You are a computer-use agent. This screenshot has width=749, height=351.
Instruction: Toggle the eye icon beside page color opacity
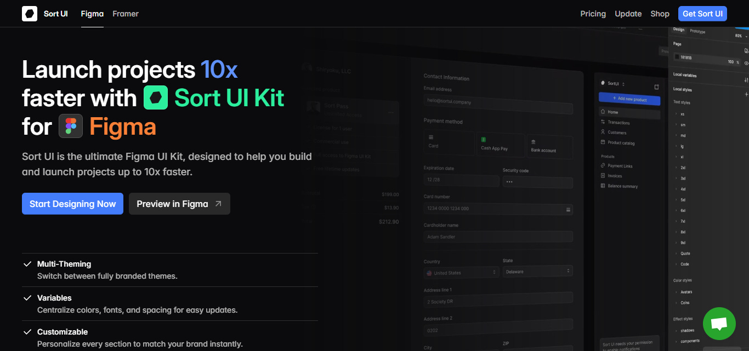coord(746,63)
